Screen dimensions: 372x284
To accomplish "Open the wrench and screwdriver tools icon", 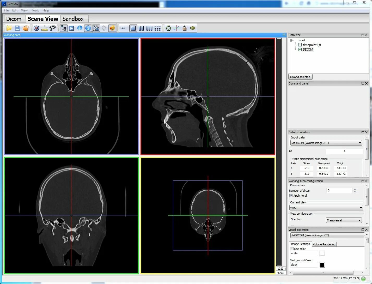I will point(96,28).
